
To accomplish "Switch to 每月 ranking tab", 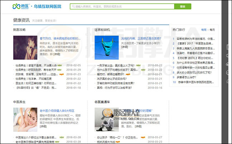I will pyautogui.click(x=212, y=30).
